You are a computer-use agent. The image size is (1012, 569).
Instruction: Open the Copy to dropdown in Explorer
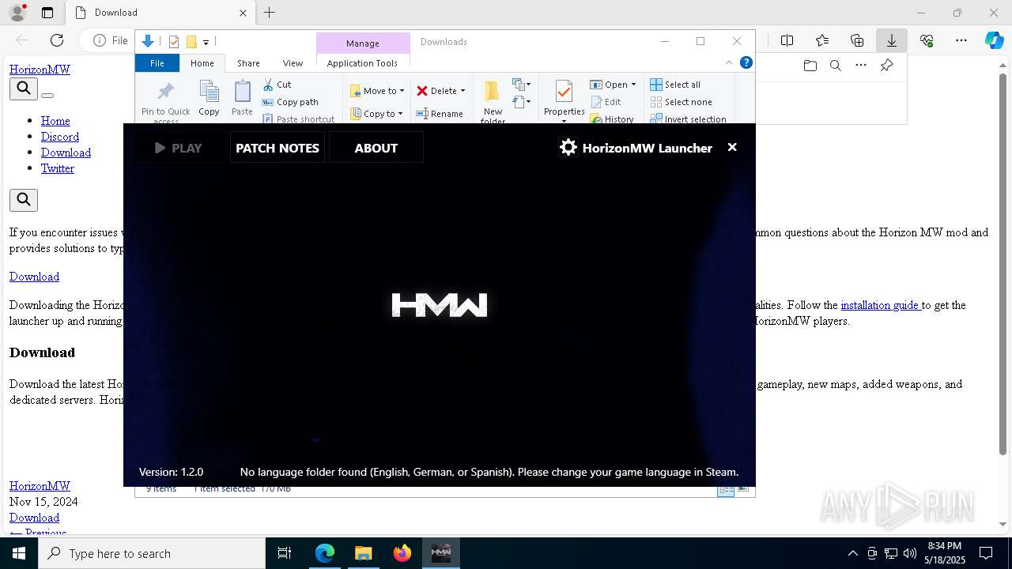pos(377,114)
